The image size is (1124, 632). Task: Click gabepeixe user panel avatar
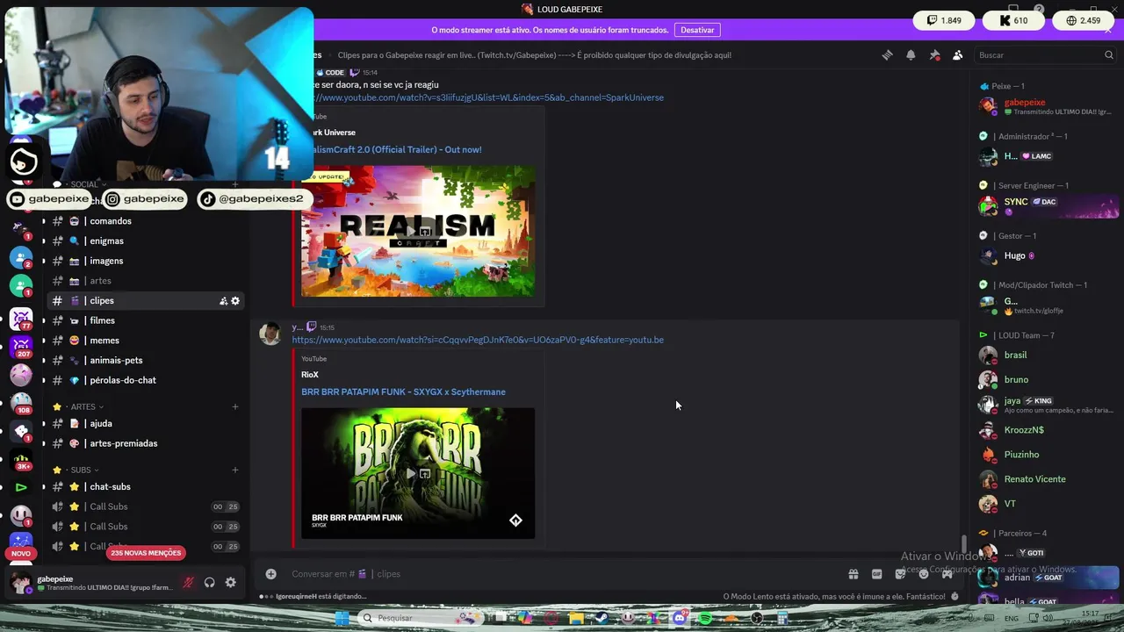pos(20,583)
